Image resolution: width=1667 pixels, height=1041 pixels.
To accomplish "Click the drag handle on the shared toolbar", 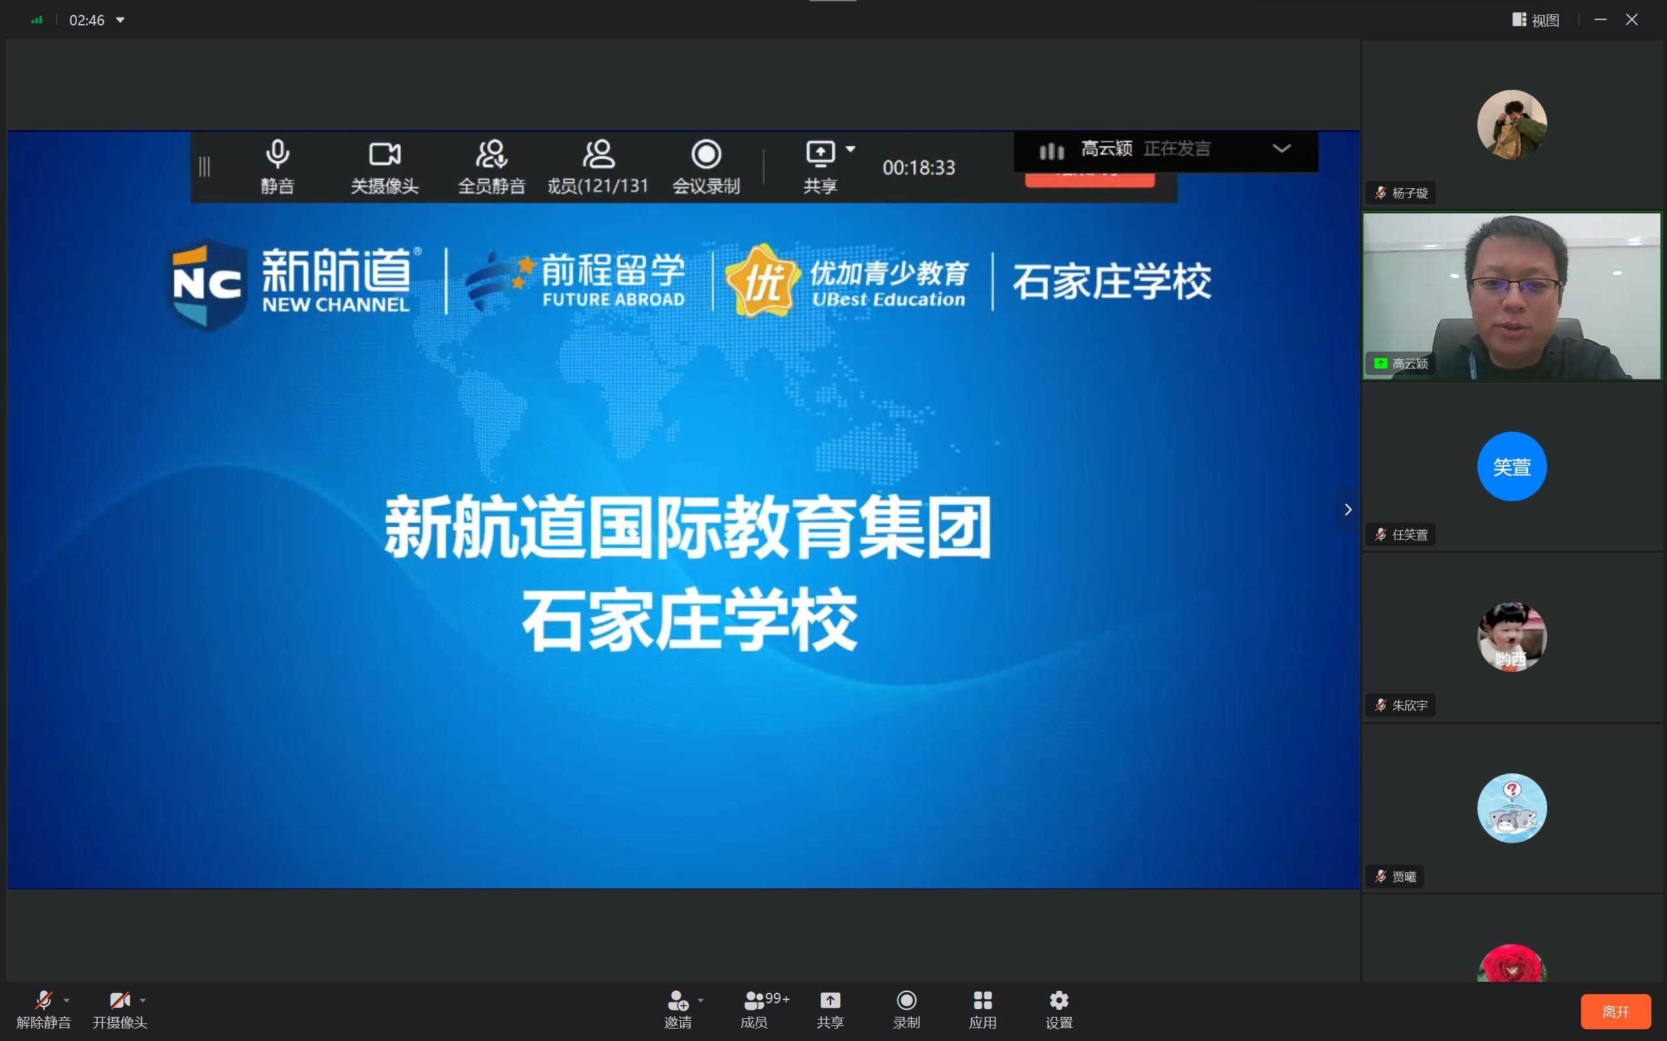I will 205,167.
